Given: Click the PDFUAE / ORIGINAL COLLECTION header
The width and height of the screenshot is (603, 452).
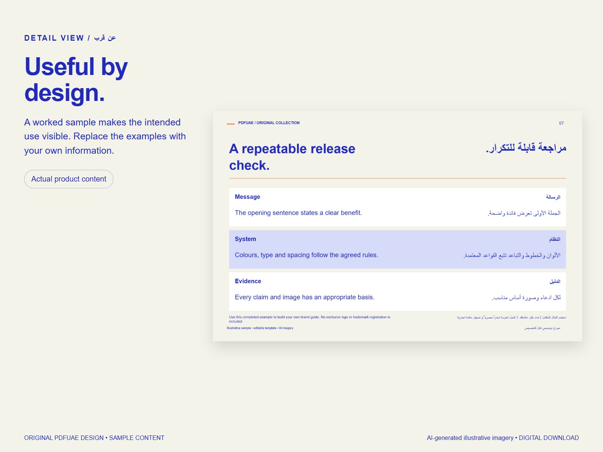Looking at the screenshot, I should coord(269,123).
